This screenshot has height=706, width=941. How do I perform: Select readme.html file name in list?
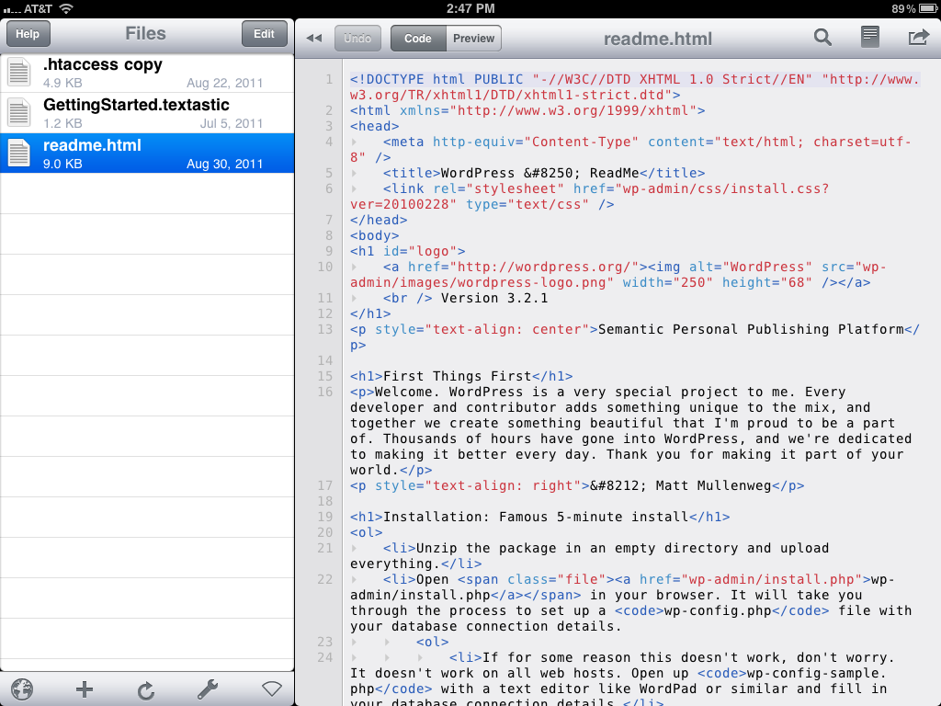[93, 144]
